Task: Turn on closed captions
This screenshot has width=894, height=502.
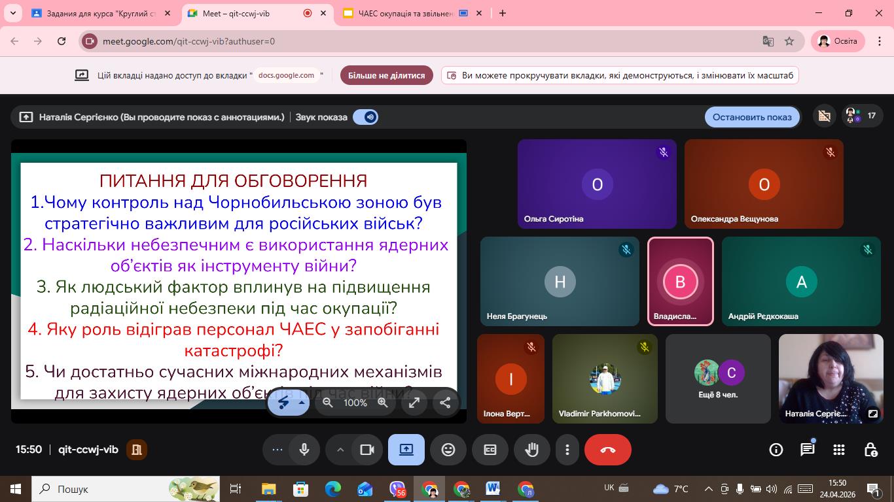Action: pyautogui.click(x=490, y=450)
